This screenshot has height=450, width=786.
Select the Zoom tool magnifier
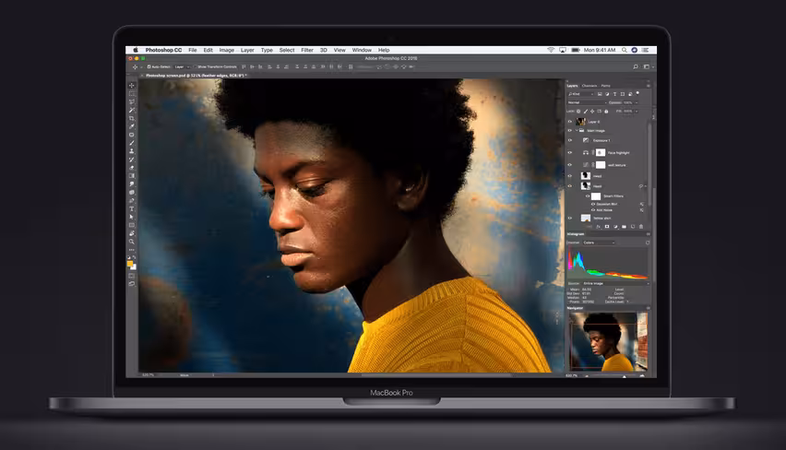pos(132,241)
